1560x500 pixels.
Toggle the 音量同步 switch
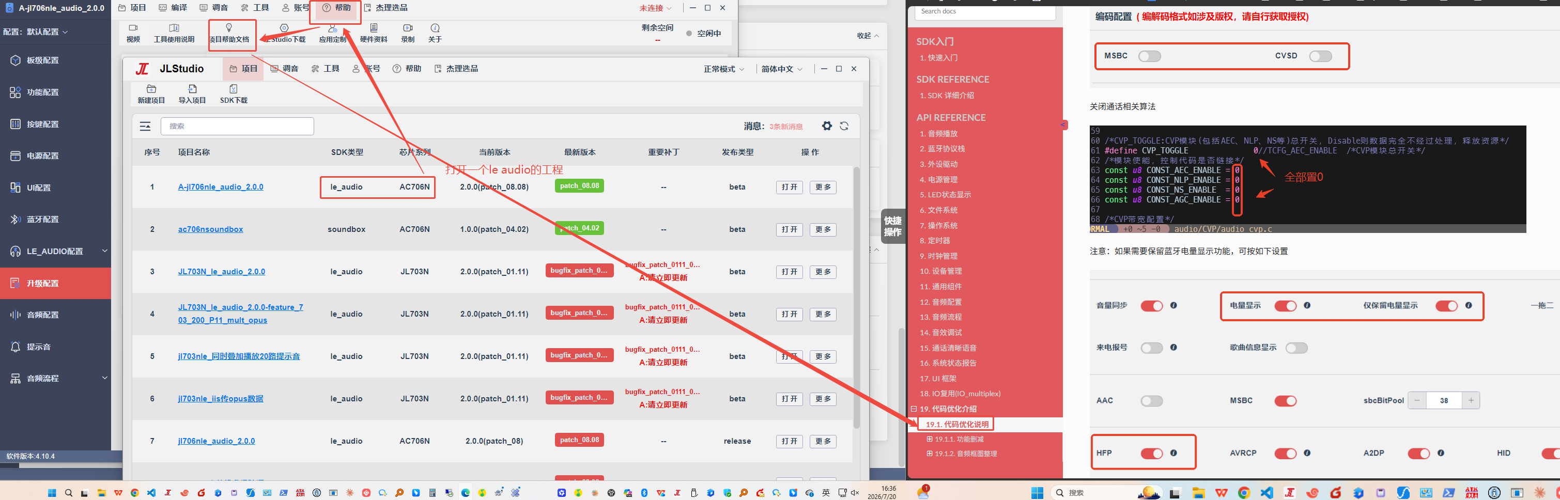[x=1151, y=306]
